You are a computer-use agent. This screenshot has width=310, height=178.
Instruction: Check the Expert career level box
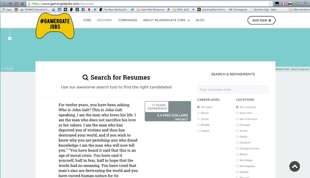coord(198,131)
